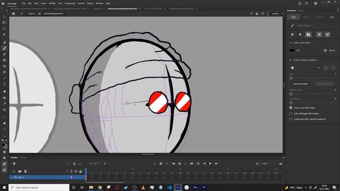
Task: Step forward one frame
Action: coord(216,164)
